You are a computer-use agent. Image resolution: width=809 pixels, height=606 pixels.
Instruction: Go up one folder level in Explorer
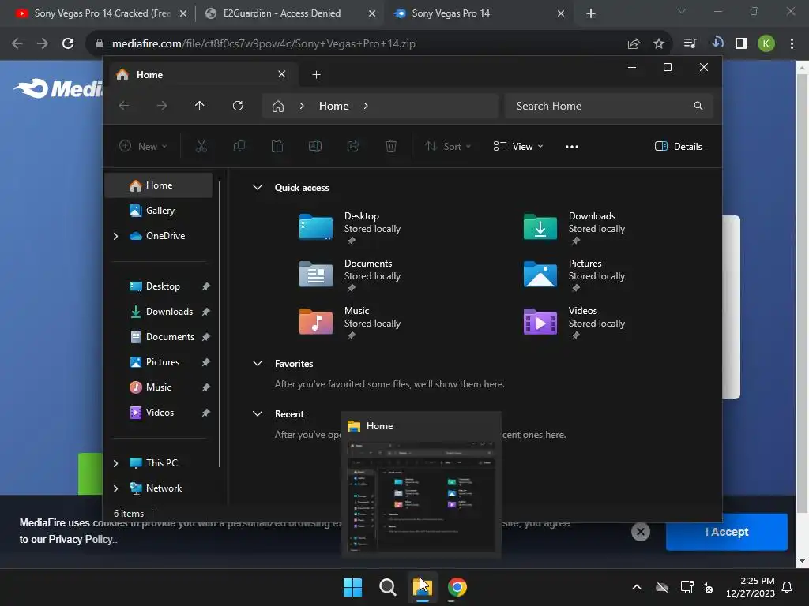coord(200,106)
